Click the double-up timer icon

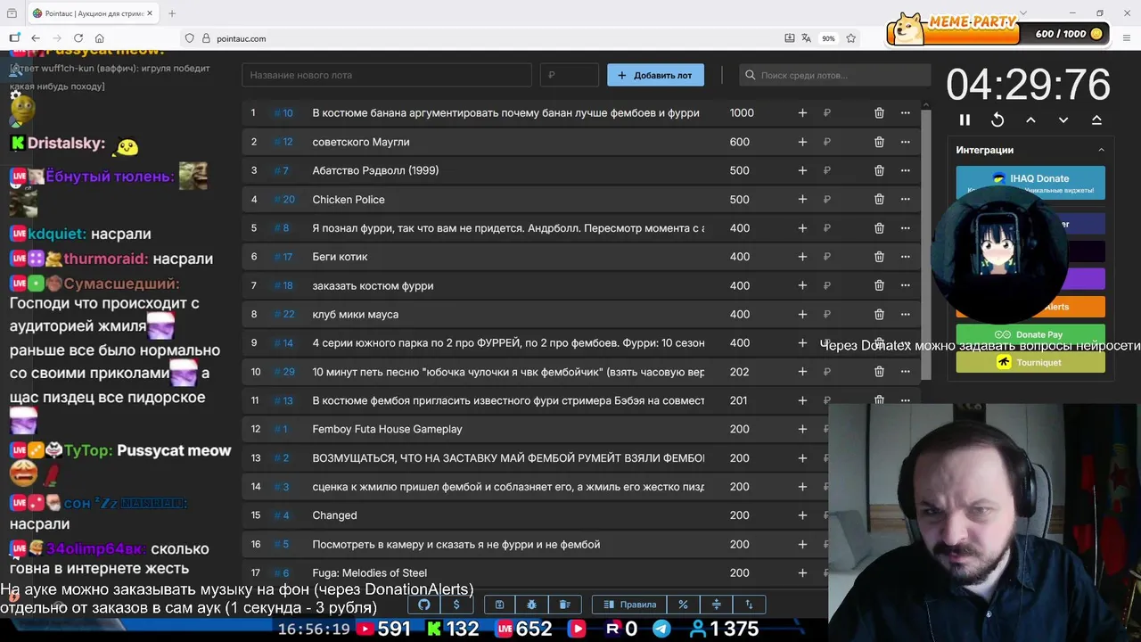[1096, 119]
